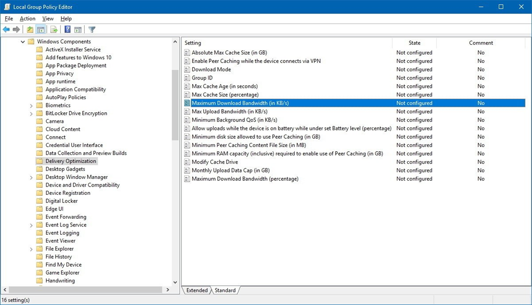Expand the File Explorer tree node
The height and width of the screenshot is (305, 532).
coord(31,249)
